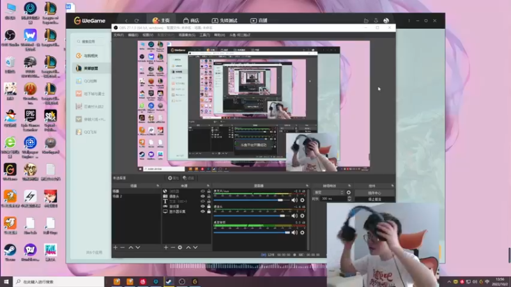Click the League of Legends sidebar entry in WeGame
The width and height of the screenshot is (511, 287).
coord(91,68)
